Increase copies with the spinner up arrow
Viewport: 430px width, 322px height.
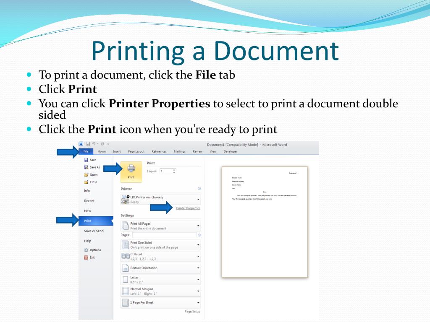pos(174,170)
